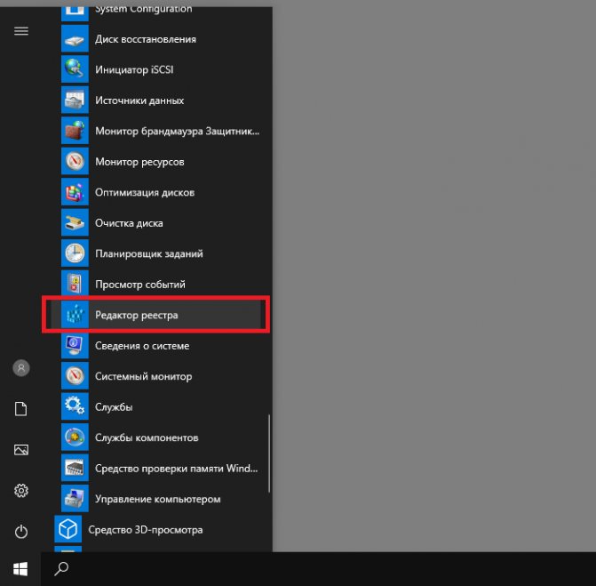The height and width of the screenshot is (586, 596).
Task: Open the Start menu hamburger expand icon
Action: 21,31
